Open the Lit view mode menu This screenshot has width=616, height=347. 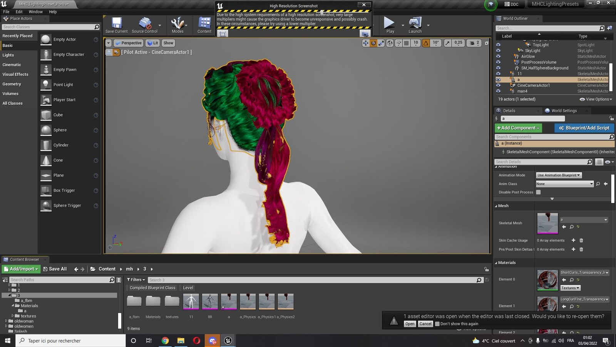click(x=153, y=43)
